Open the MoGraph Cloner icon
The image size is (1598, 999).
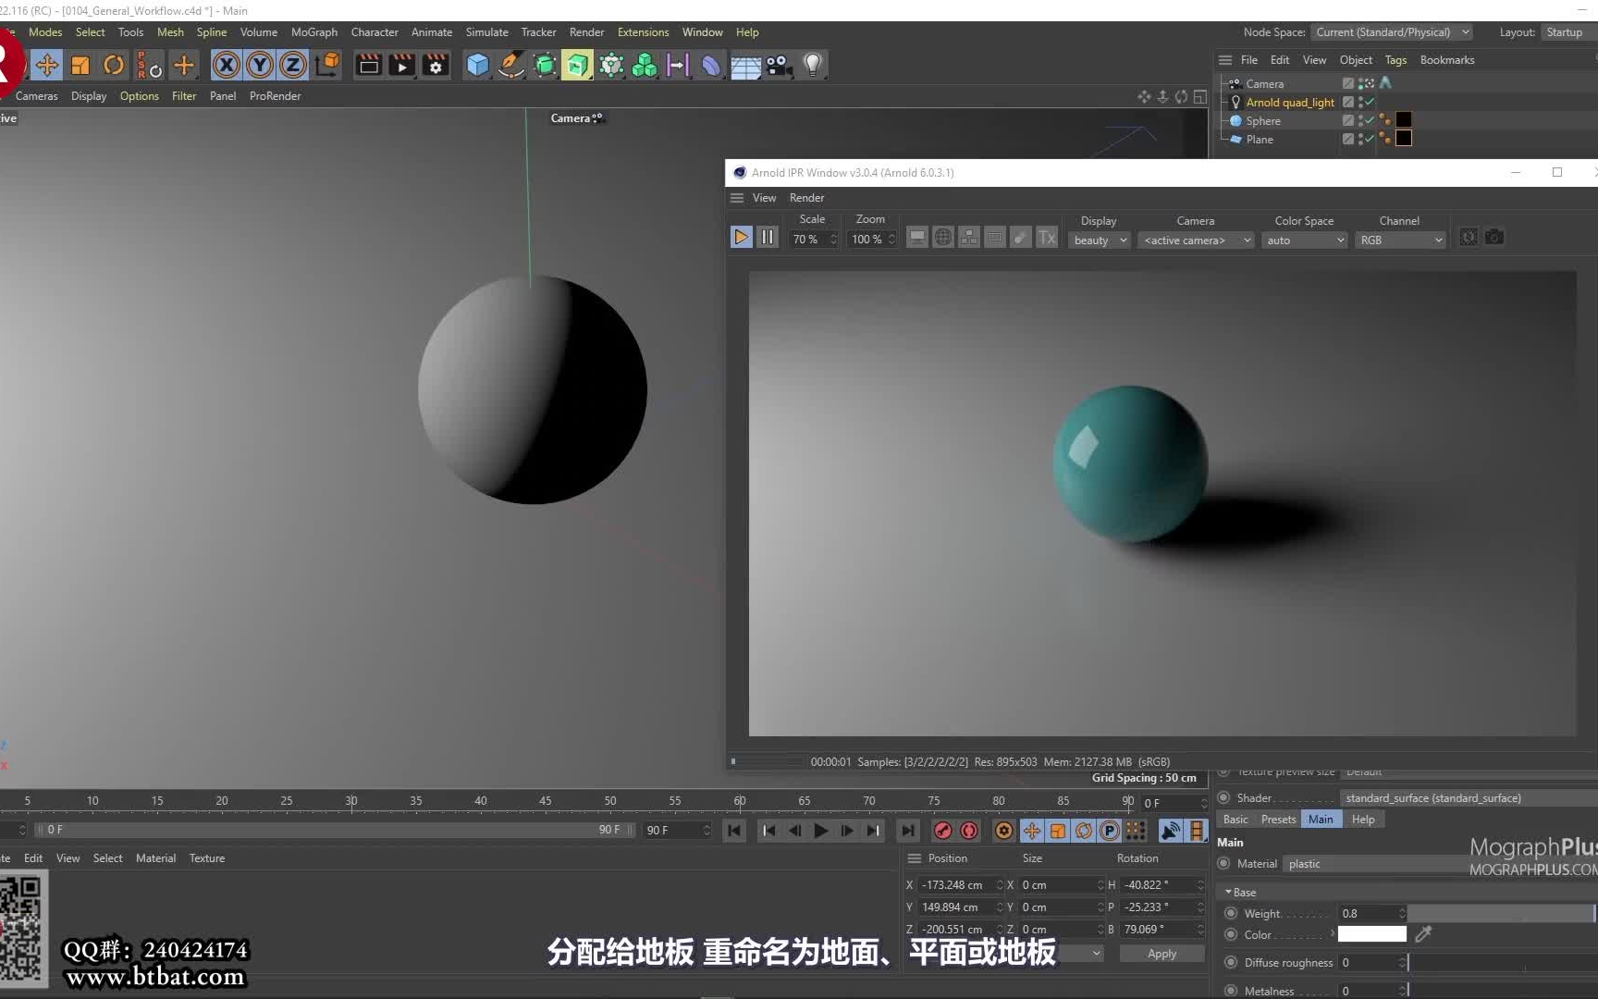pyautogui.click(x=611, y=65)
